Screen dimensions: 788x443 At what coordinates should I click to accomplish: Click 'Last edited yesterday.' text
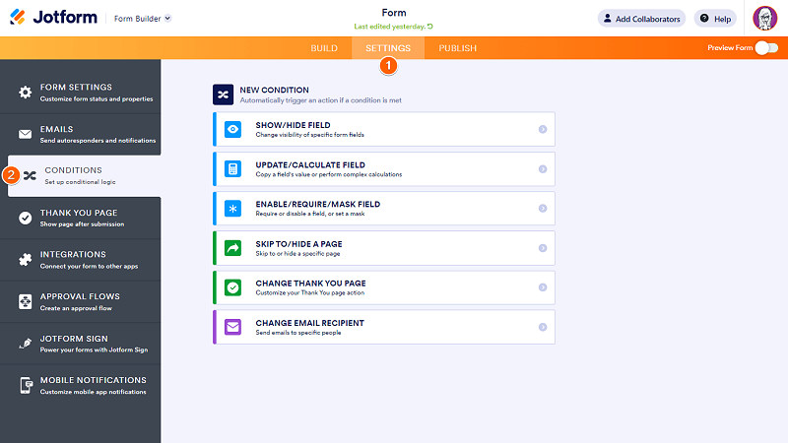click(x=389, y=27)
